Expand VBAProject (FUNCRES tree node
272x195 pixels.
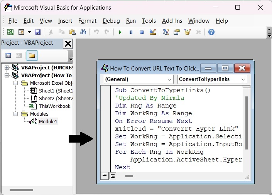(7, 67)
